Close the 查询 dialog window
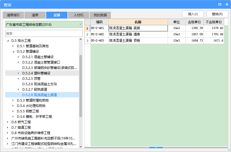This screenshot has width=231, height=152. click(x=227, y=4)
